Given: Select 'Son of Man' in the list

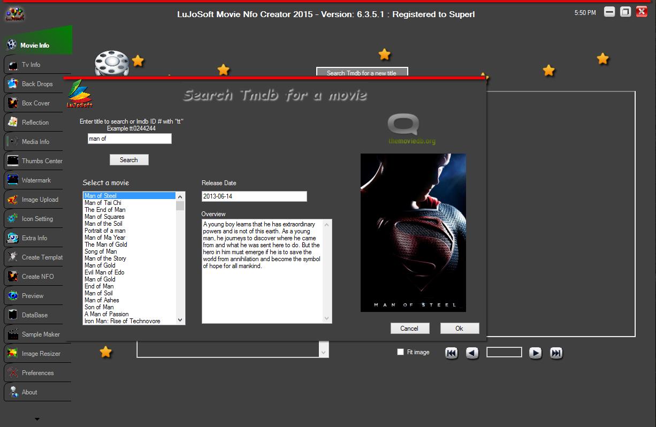Looking at the screenshot, I should click(129, 307).
